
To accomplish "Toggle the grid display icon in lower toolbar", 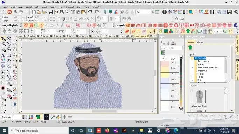I will click(205, 31).
